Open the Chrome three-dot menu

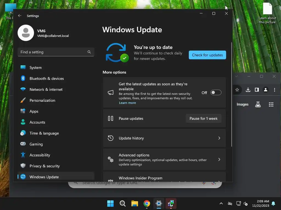(x=274, y=90)
